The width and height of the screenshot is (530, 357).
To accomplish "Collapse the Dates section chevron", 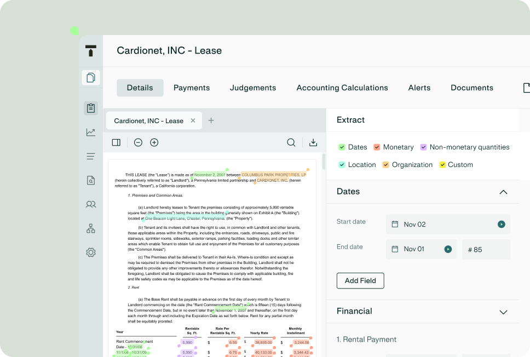I will pyautogui.click(x=503, y=192).
